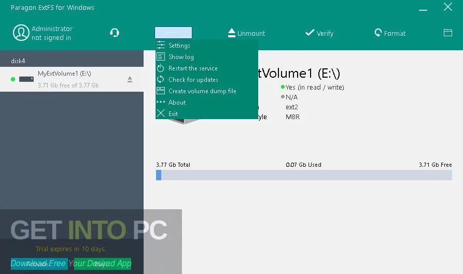
Task: Click the Unmount button label
Action: [251, 33]
